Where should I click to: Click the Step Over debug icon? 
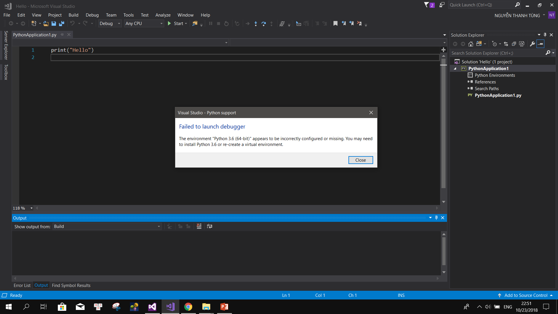264,24
